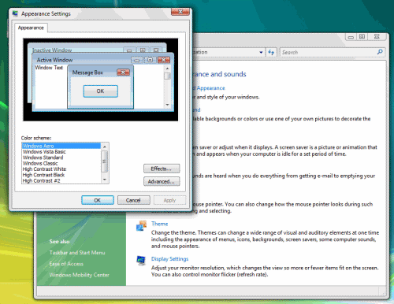Image resolution: width=394 pixels, height=304 pixels.
Task: Select Windows Vista Basic color scheme
Action: coord(61,152)
